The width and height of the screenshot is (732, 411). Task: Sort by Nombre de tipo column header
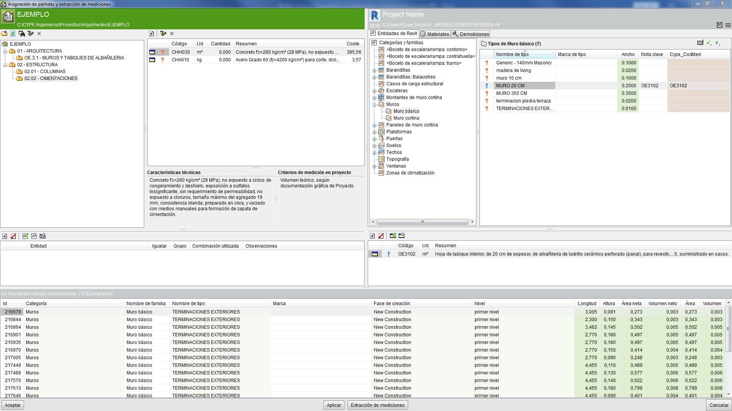(x=524, y=54)
